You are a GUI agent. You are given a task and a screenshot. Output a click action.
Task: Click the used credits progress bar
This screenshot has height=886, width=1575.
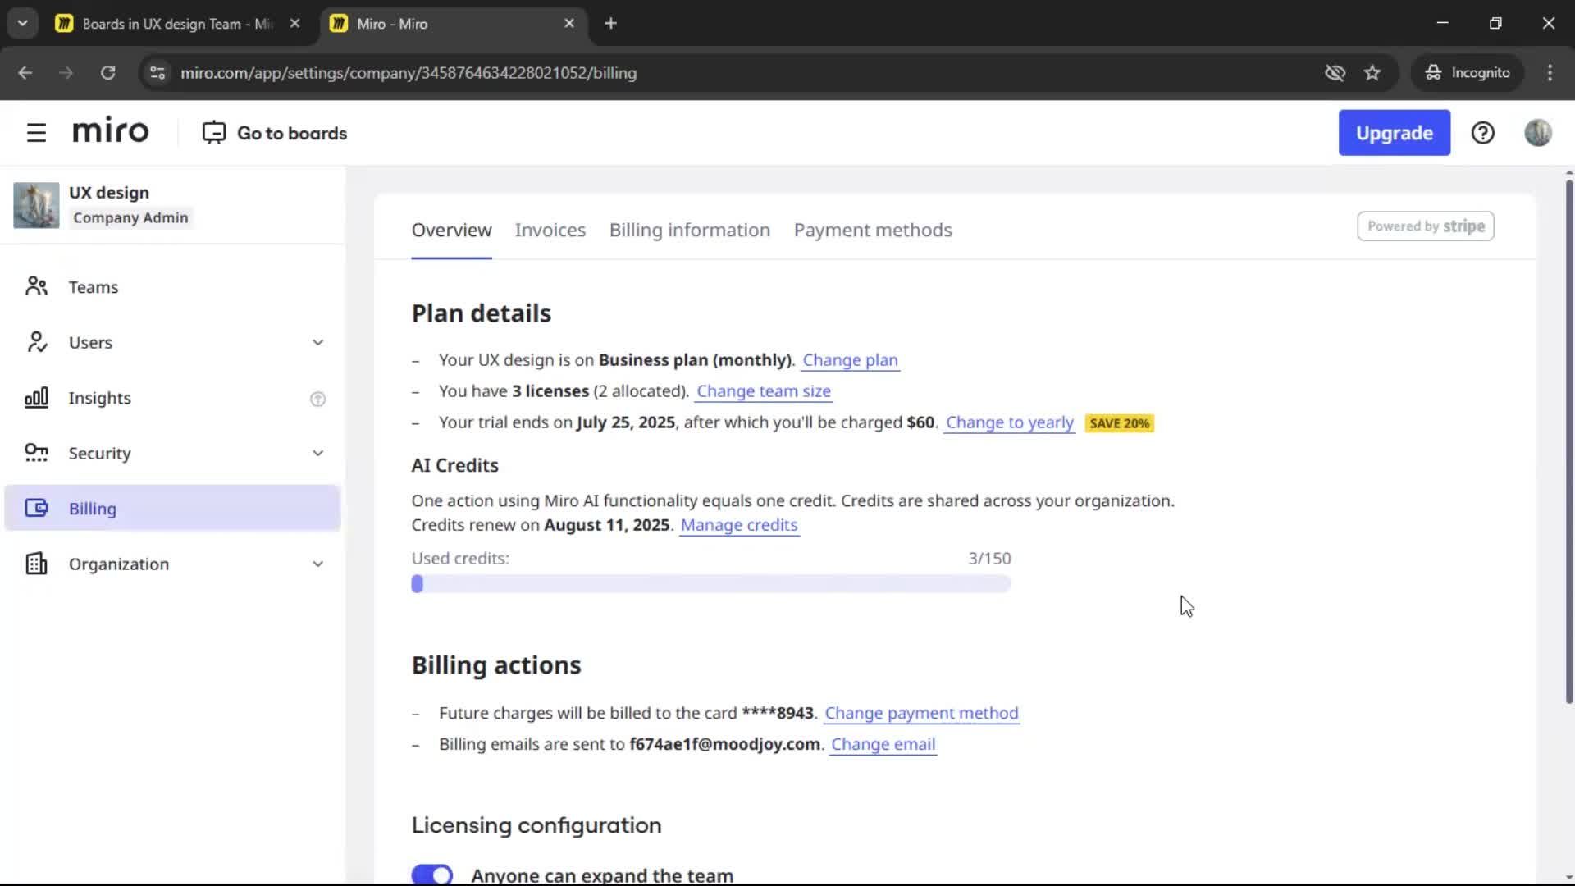(x=710, y=583)
